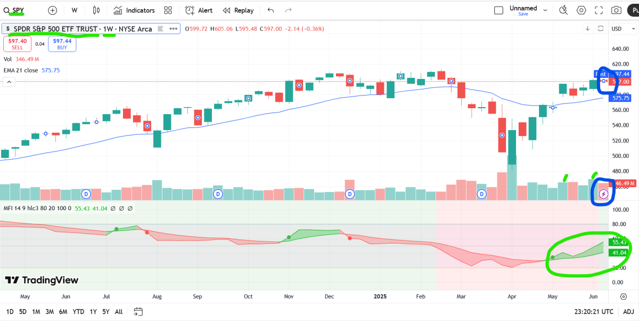639x321 pixels.
Task: Switch to 5D date range
Action: (22, 311)
